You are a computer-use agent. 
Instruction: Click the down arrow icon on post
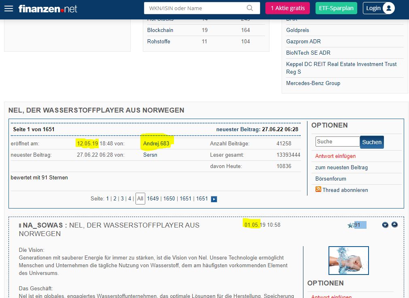click(x=385, y=225)
